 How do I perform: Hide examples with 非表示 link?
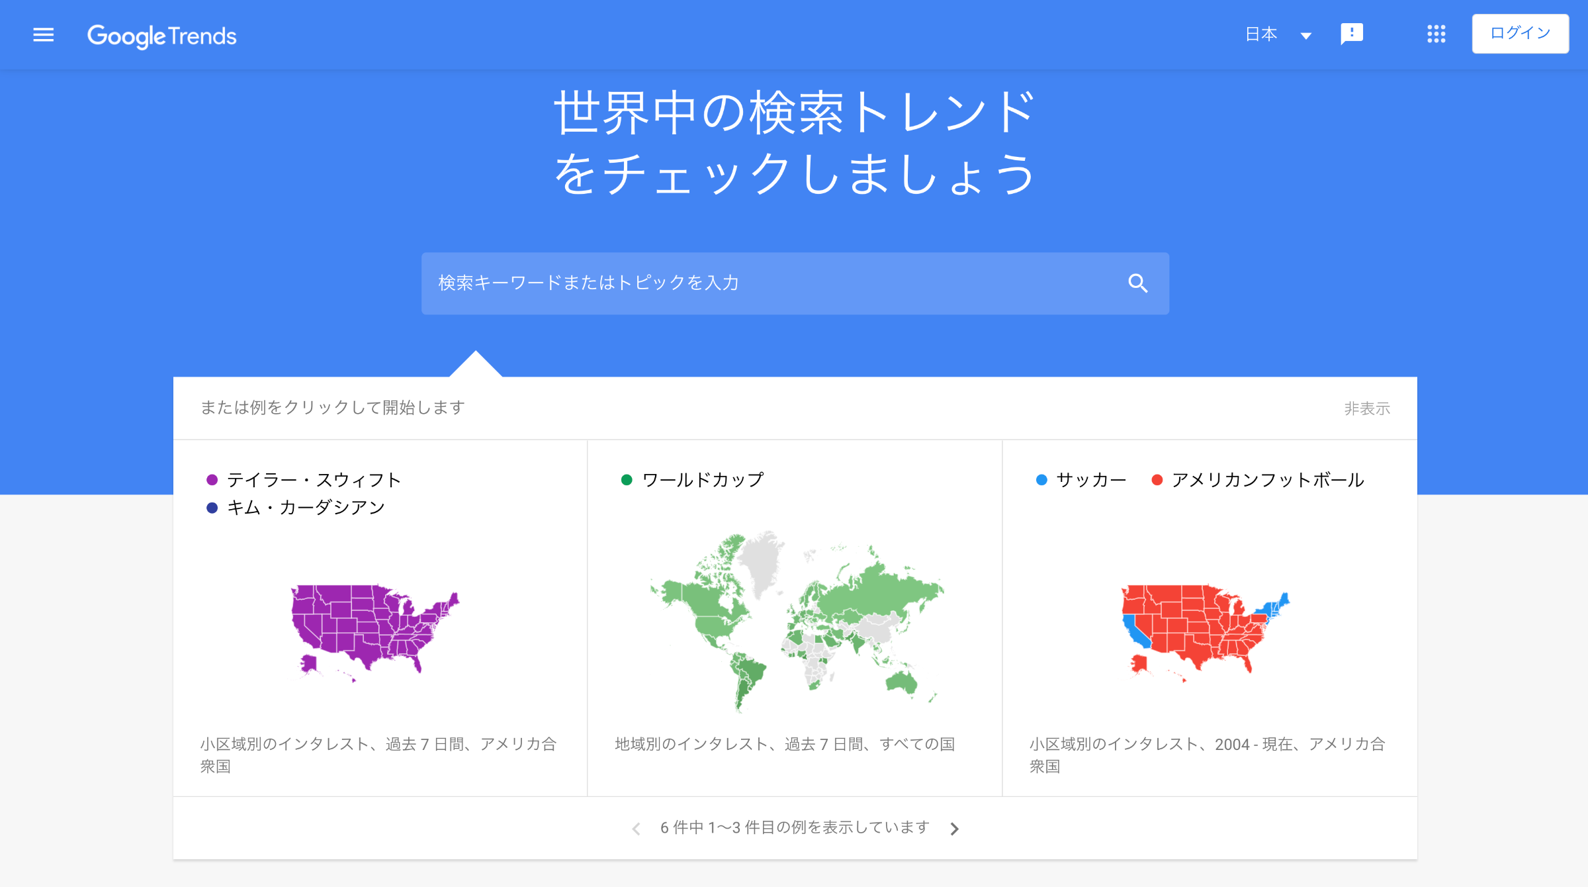[1367, 408]
